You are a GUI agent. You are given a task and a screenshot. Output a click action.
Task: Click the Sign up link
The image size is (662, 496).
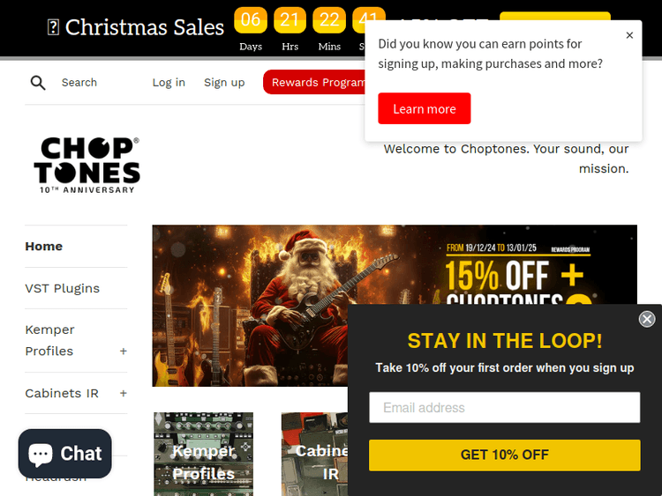pos(224,83)
